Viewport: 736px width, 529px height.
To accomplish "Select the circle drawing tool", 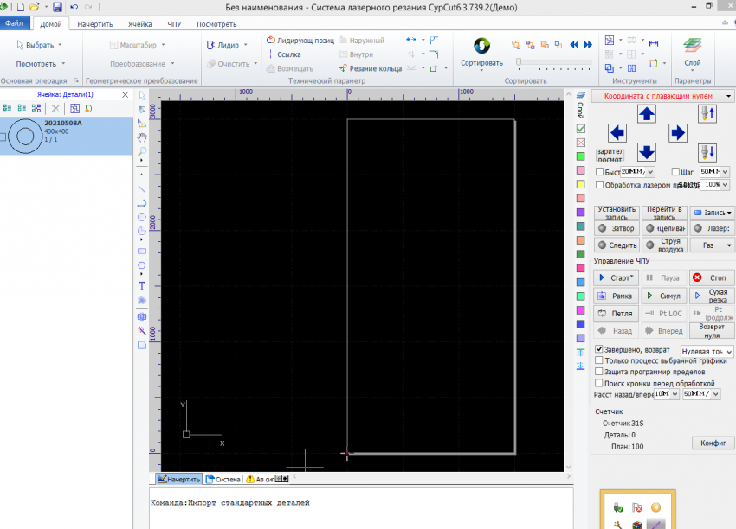I will pos(142,216).
